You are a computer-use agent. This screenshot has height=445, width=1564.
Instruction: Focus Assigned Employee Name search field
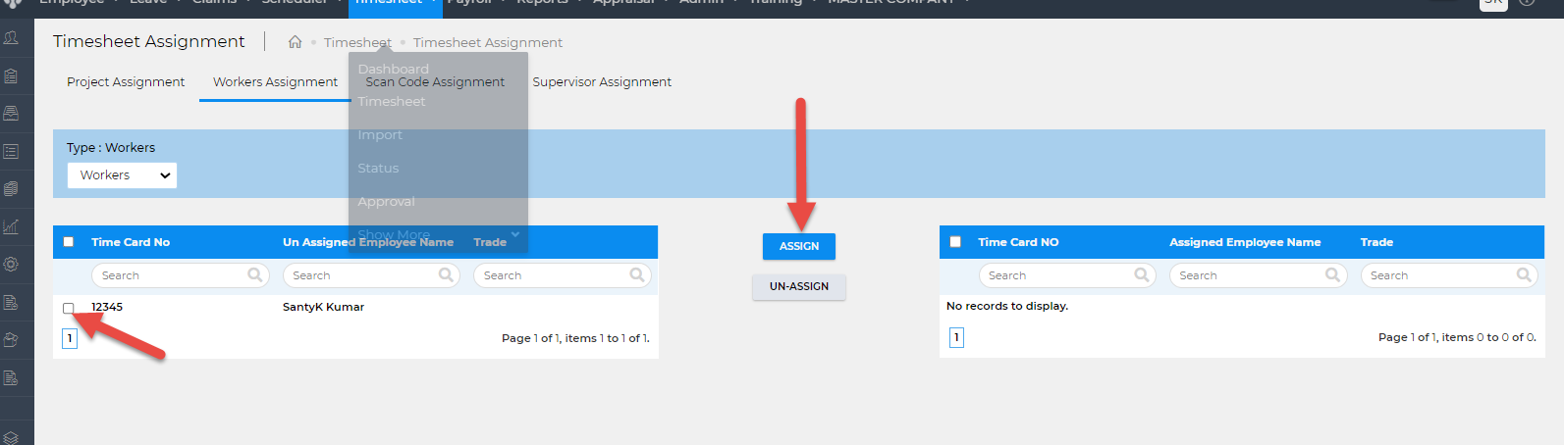tap(1258, 275)
